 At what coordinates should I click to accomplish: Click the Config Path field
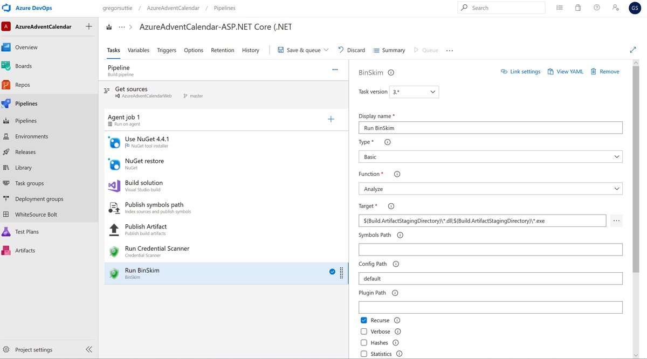click(x=490, y=279)
